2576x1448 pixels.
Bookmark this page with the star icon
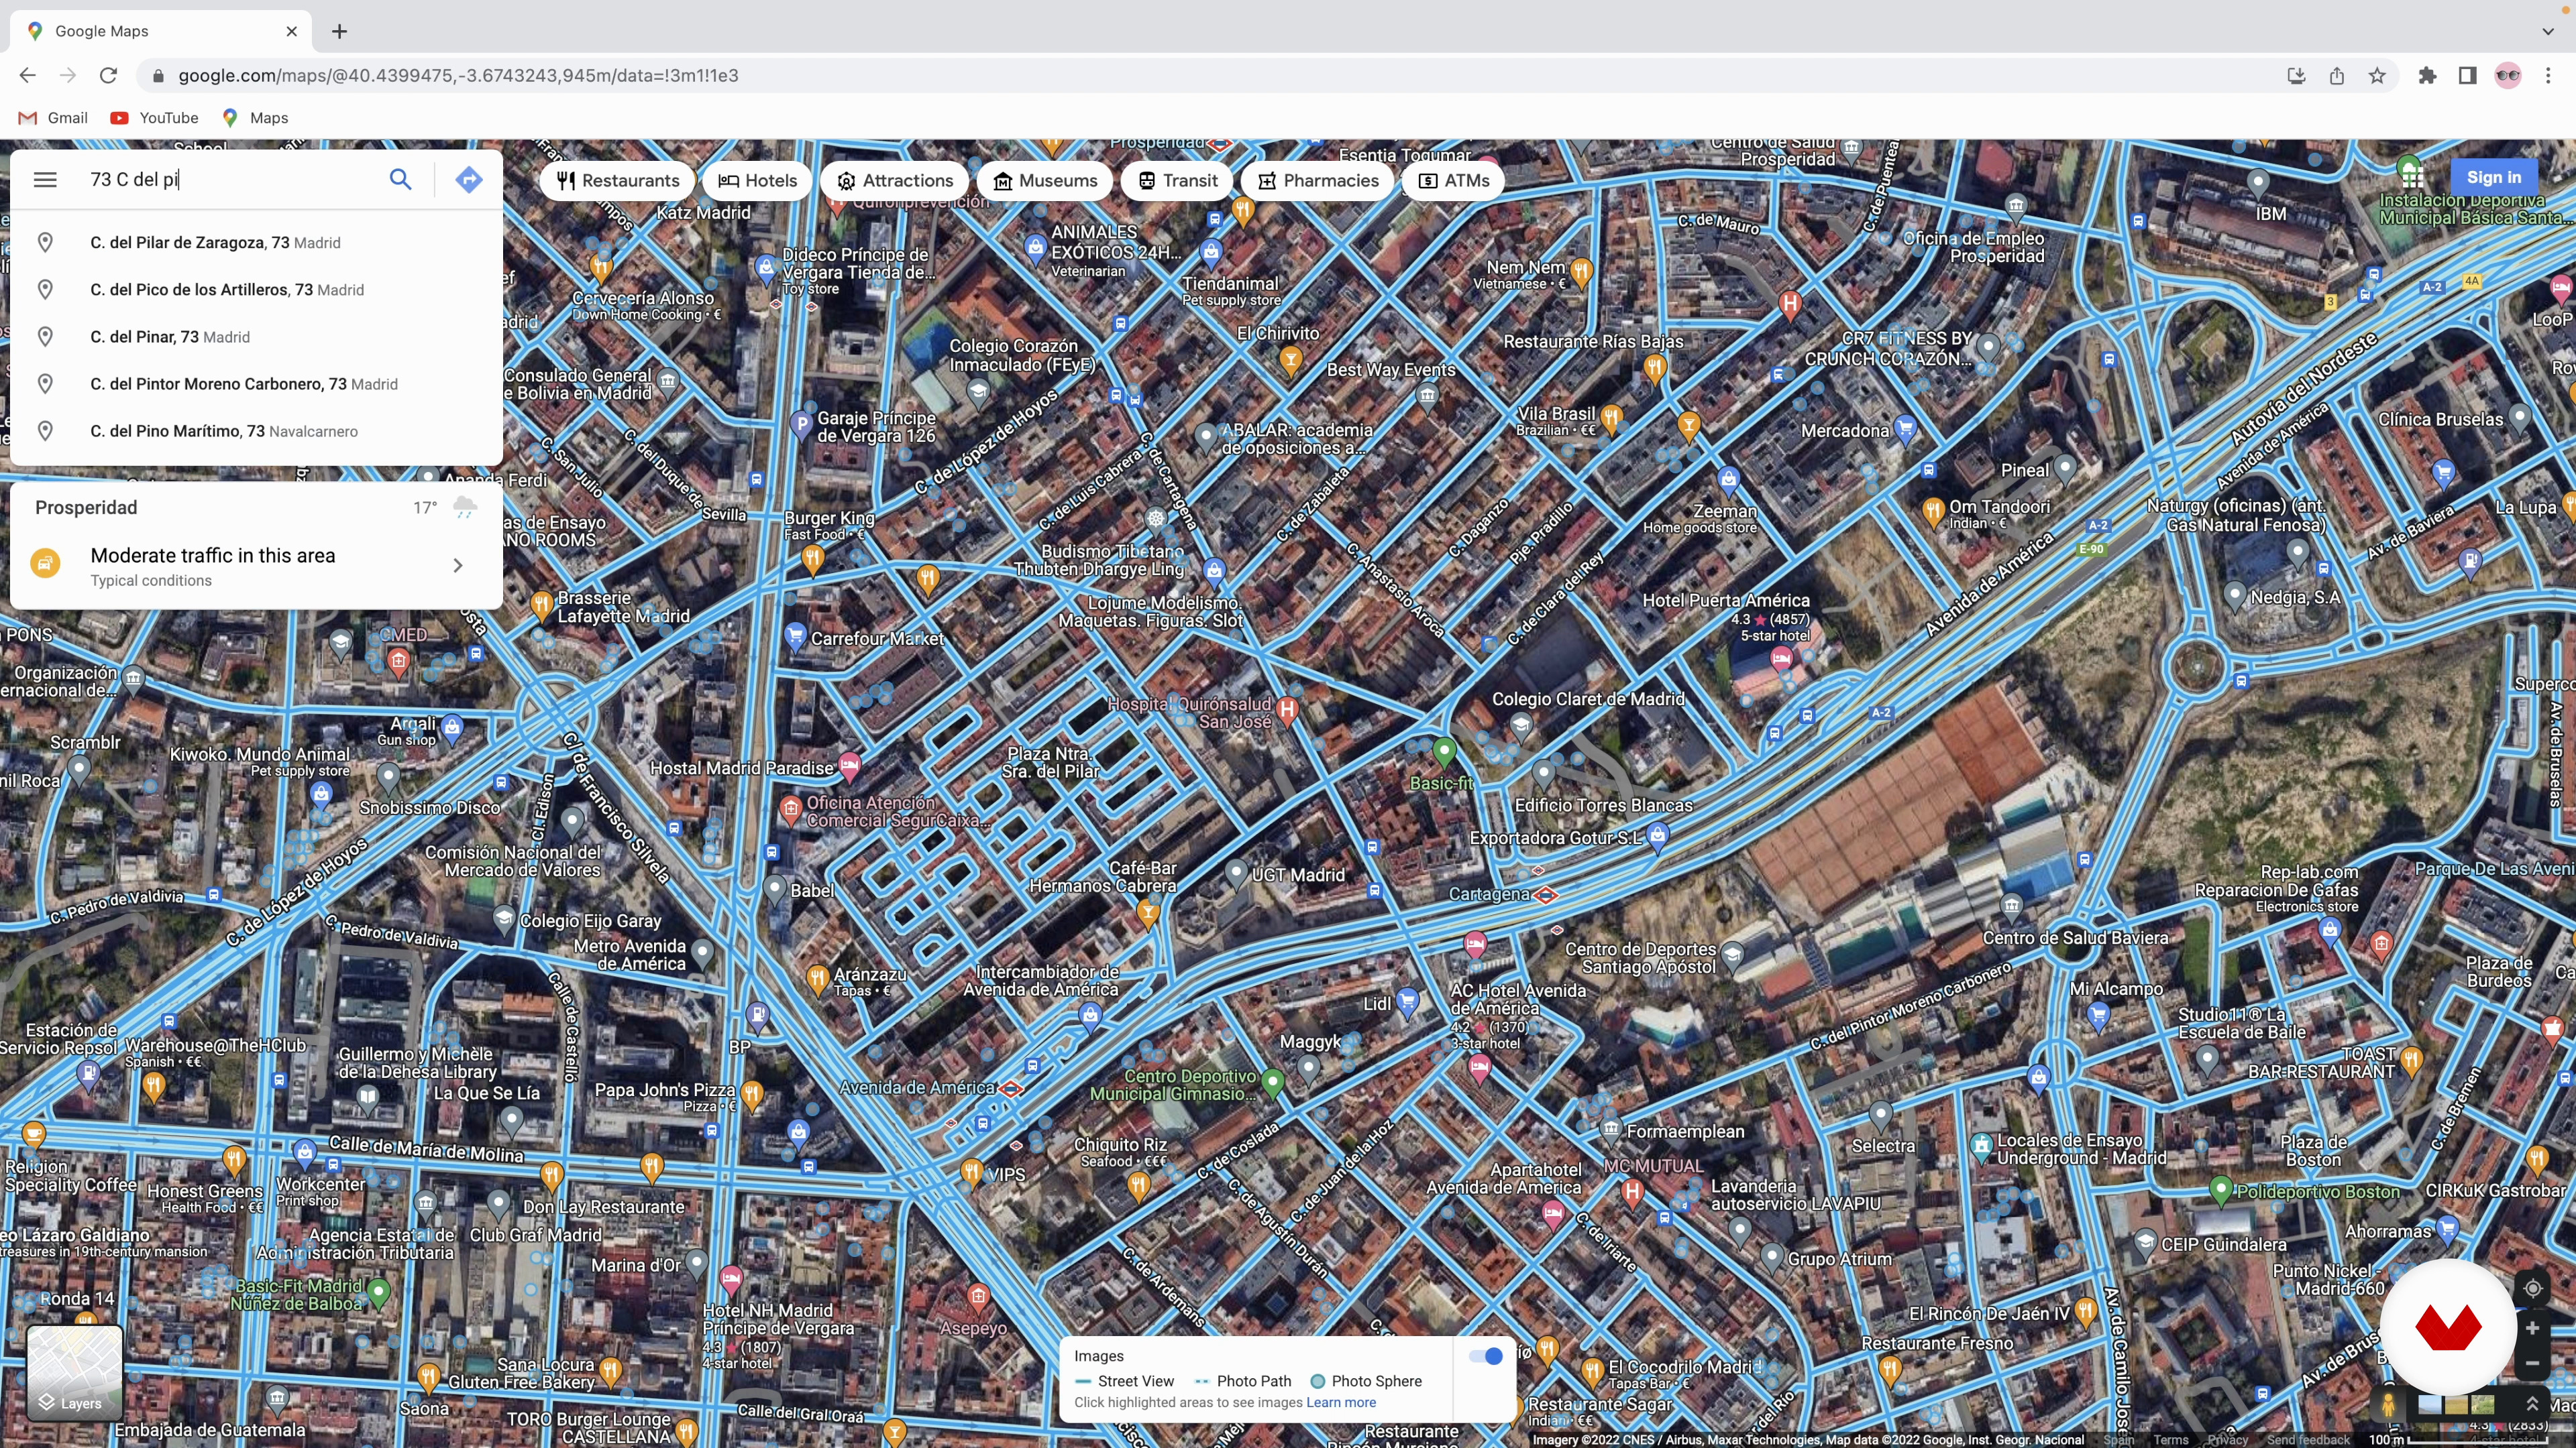(x=2377, y=76)
